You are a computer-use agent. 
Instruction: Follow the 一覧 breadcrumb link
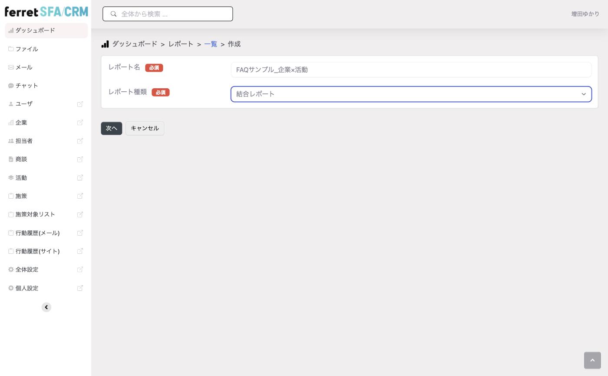click(x=211, y=44)
